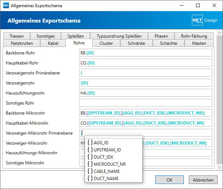Screen dimensions: 223x189
Task: Edit the Hauptkabel-Rohr field
Action: [x=146, y=63]
